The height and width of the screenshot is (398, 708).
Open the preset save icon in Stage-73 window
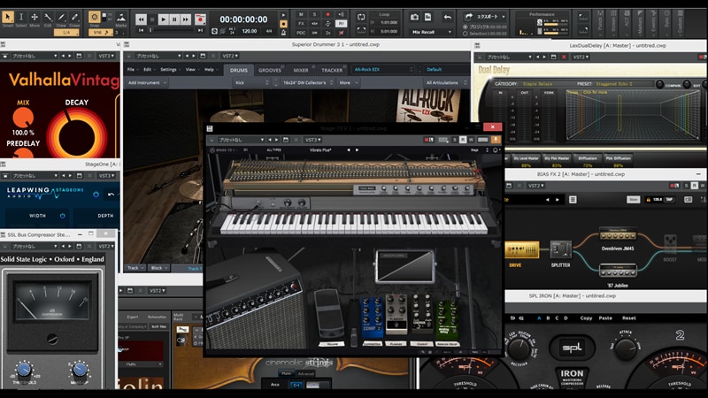pos(285,140)
